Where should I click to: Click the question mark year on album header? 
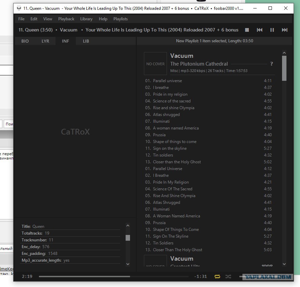pos(272,64)
